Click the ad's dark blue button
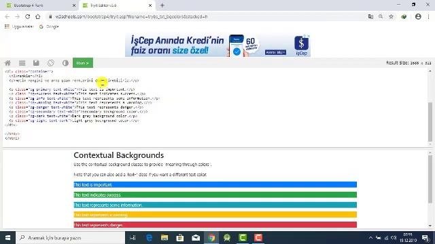 coord(275,52)
